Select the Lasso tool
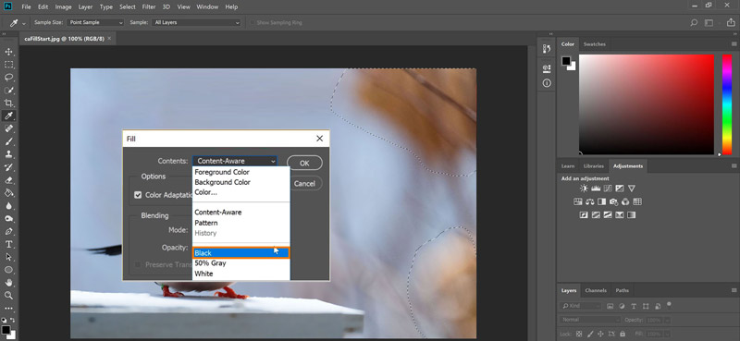 coord(8,78)
